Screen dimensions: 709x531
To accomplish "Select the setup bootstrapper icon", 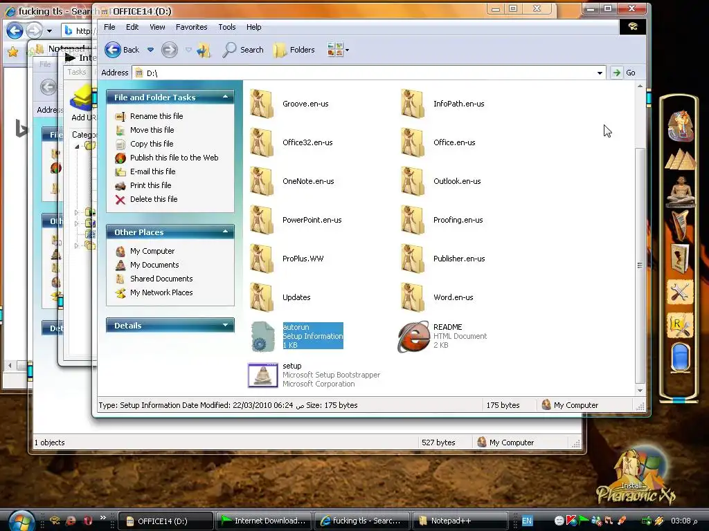I will [x=262, y=375].
